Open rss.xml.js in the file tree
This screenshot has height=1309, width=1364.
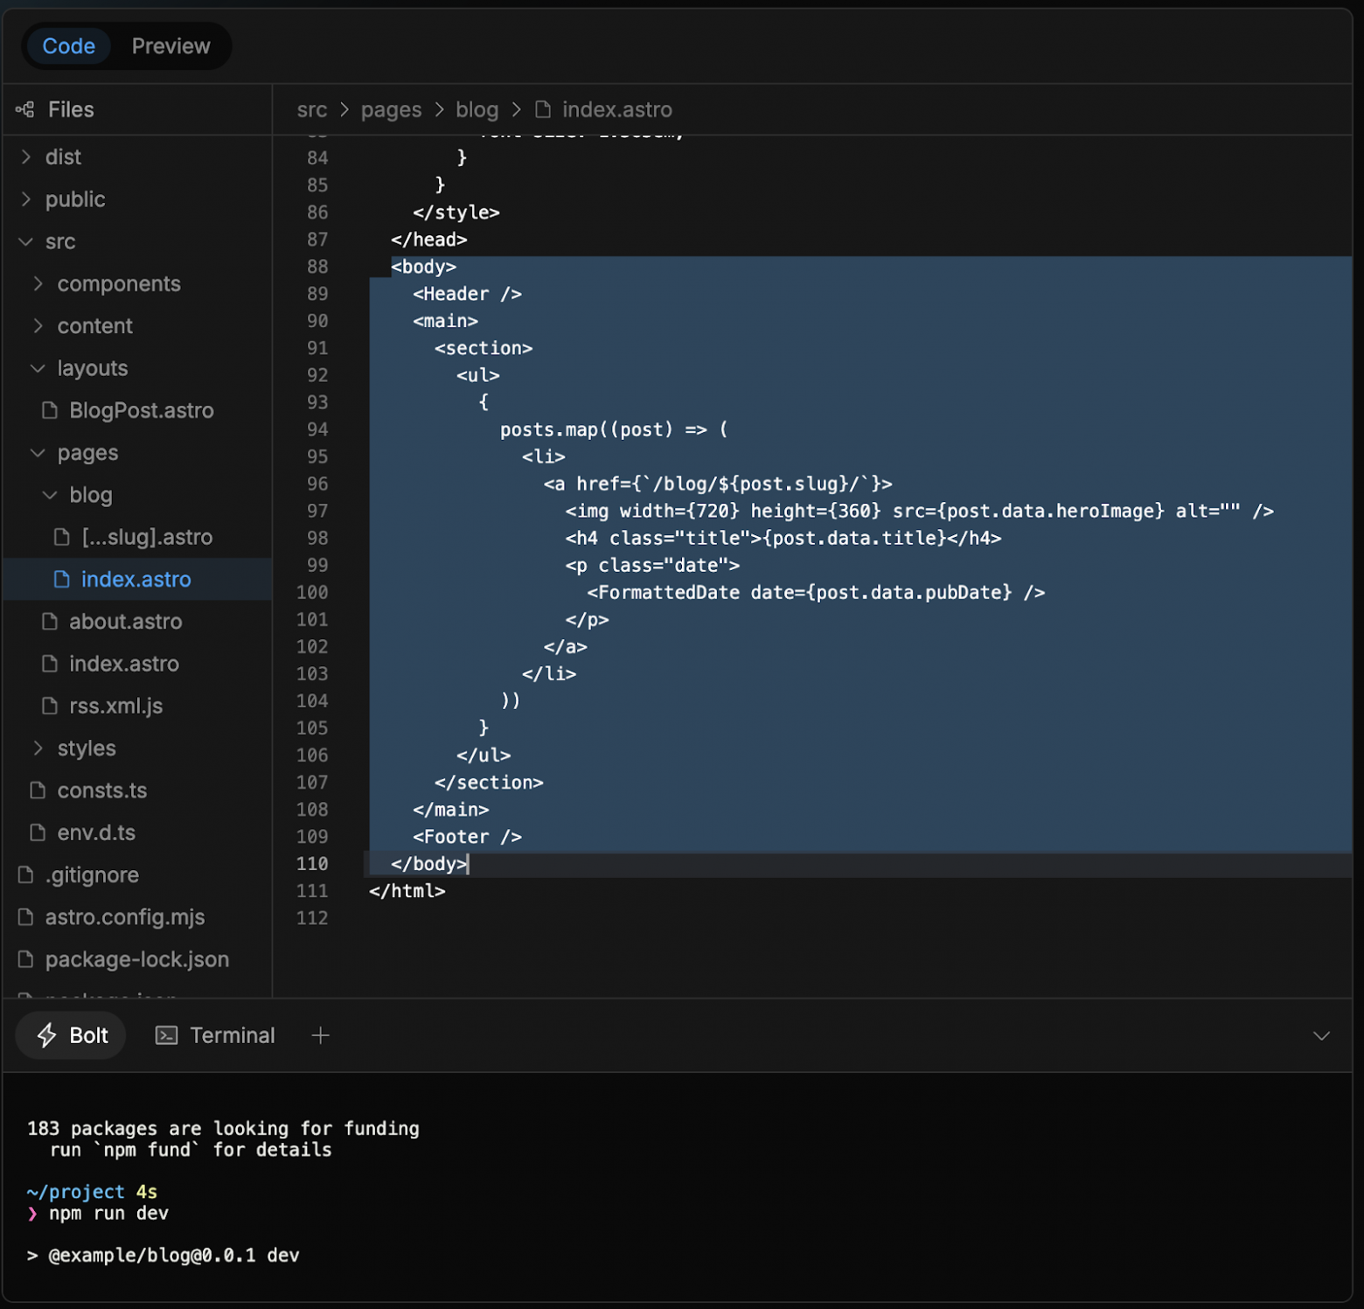point(115,706)
